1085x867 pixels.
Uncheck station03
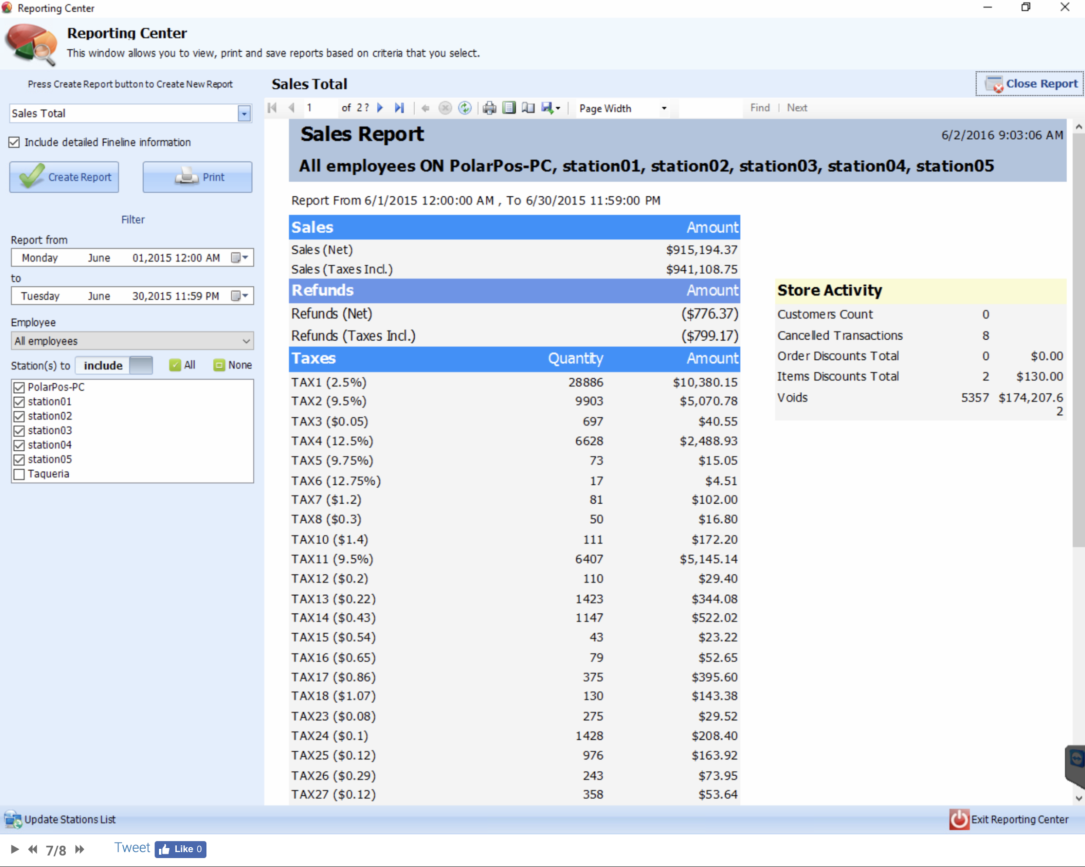(19, 431)
